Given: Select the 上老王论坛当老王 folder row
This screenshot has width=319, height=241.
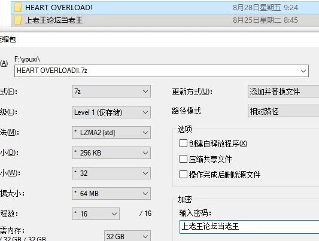Looking at the screenshot, I should pos(165,20).
